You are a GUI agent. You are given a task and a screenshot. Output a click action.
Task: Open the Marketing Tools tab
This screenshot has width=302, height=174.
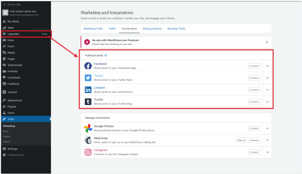(x=93, y=29)
